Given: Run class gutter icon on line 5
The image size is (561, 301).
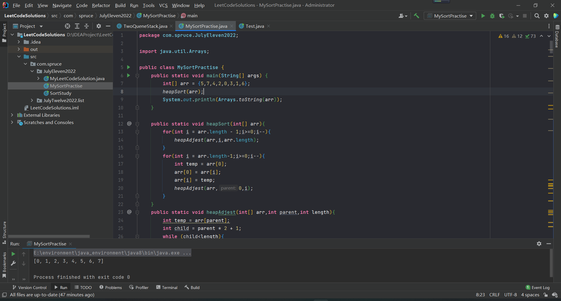Looking at the screenshot, I should pos(128,67).
